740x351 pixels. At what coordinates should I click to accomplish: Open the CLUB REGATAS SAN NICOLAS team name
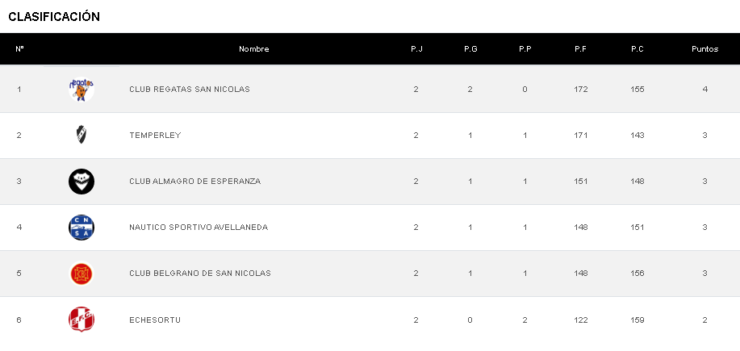189,89
